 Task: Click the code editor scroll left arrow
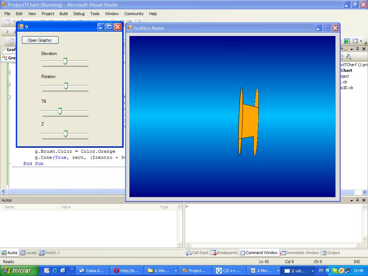[3, 192]
